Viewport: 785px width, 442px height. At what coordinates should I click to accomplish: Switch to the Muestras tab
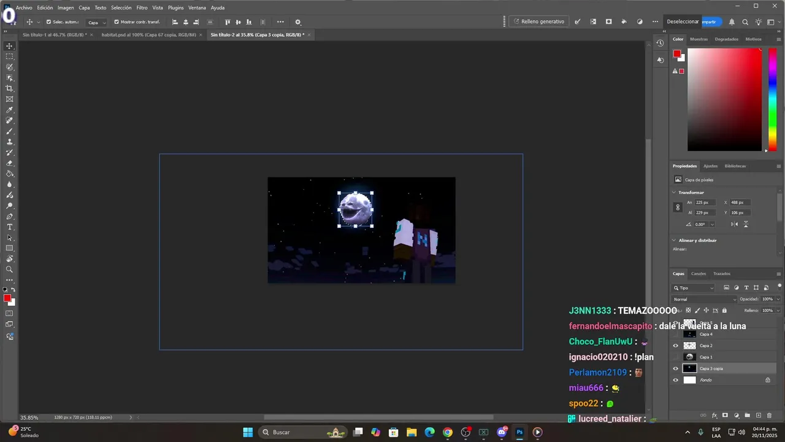coord(699,39)
